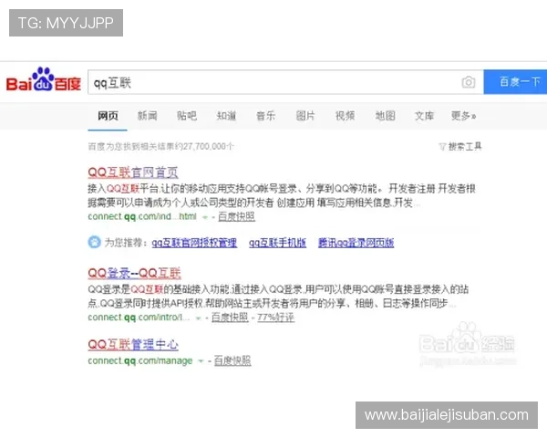Click the connect.qq.com/manage URL
The height and width of the screenshot is (438, 547).
tap(140, 360)
